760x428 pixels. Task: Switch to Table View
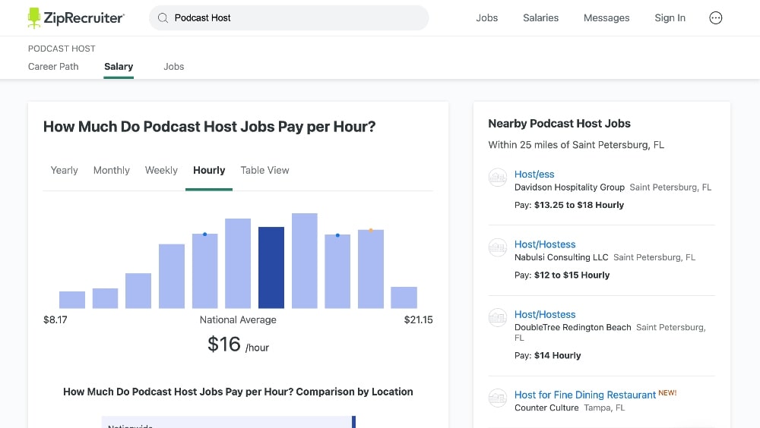click(264, 171)
